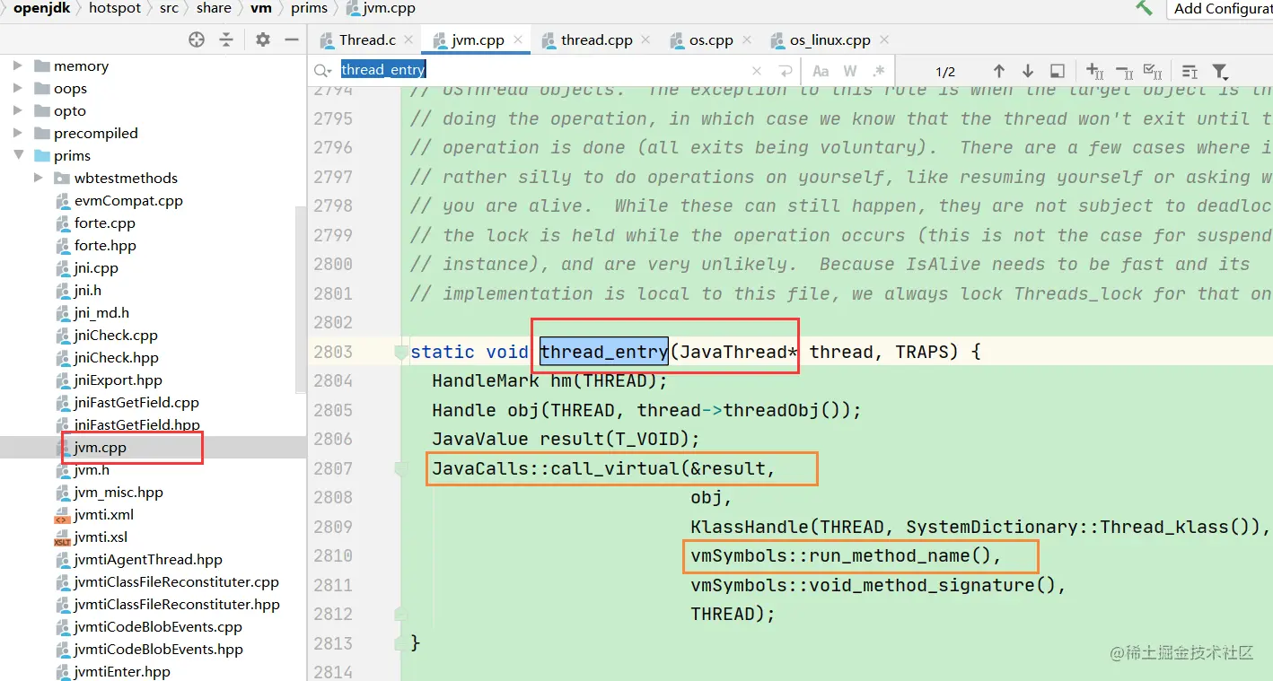Hide the project tool window

(291, 39)
